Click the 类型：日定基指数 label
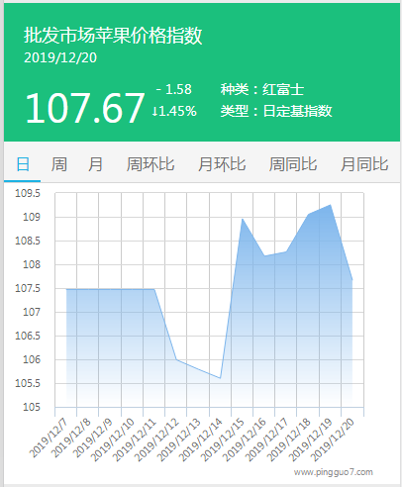 tap(276, 111)
